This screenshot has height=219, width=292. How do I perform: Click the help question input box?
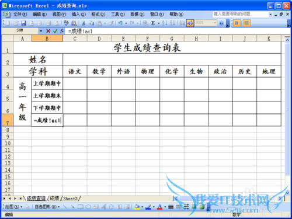(241, 14)
